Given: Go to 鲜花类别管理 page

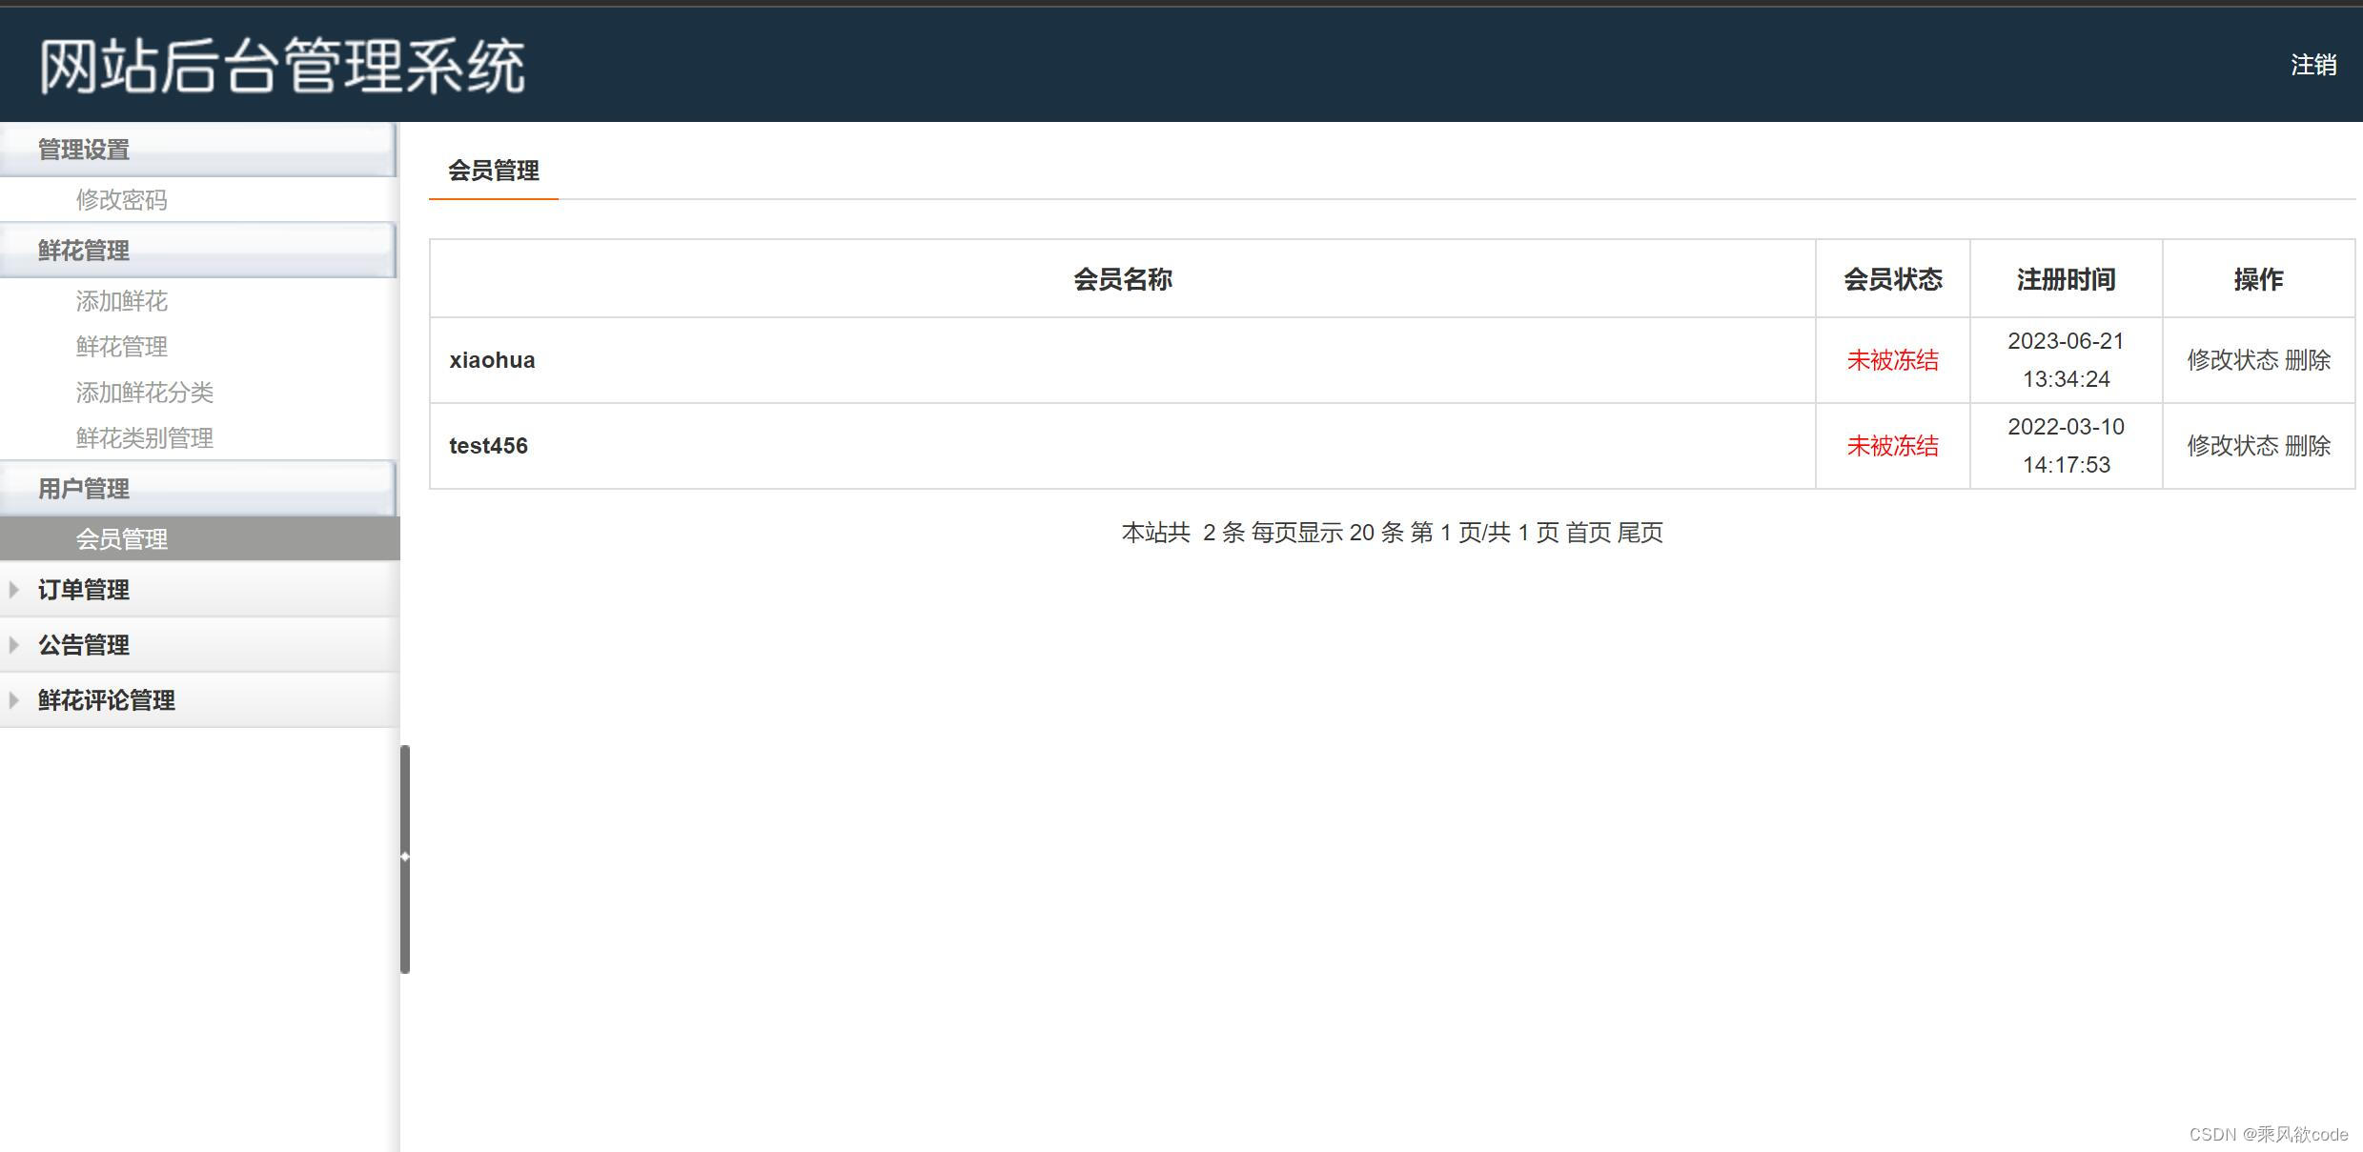Looking at the screenshot, I should pos(144,438).
